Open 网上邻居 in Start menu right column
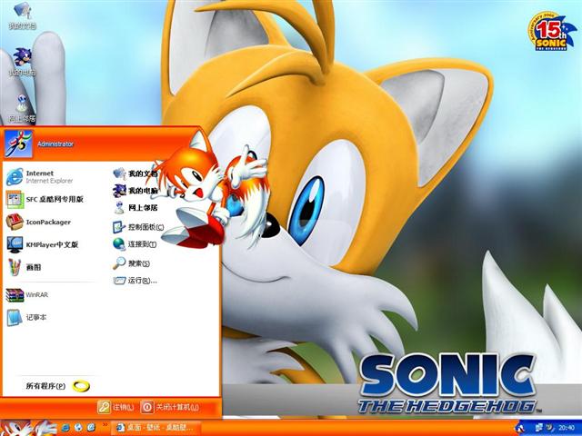Image resolution: width=582 pixels, height=436 pixels. coord(135,208)
